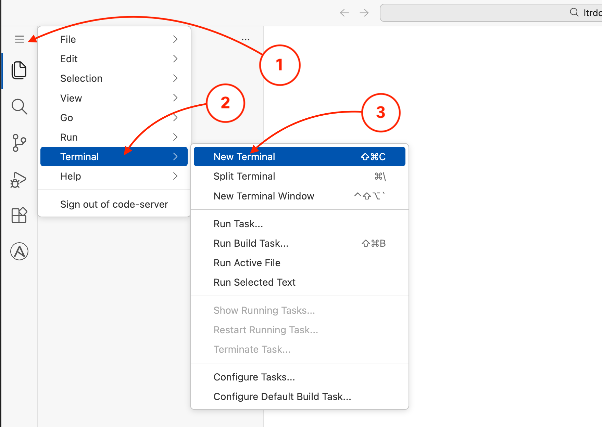The width and height of the screenshot is (602, 427).
Task: Go forward using the right arrow
Action: pos(364,13)
